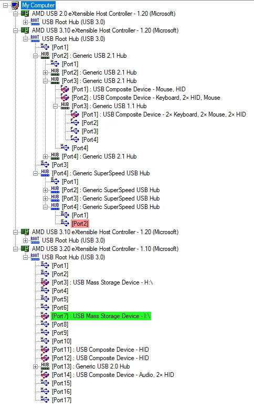This screenshot has width=254, height=410.
Task: Select the My Computer label
Action: click(x=38, y=5)
